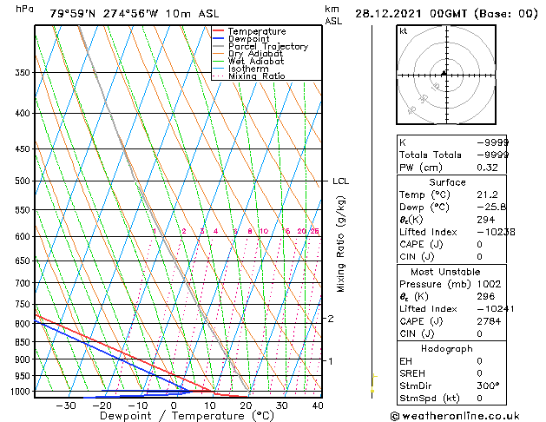Click the 'PW (cm)' value 0.32

[x=487, y=168]
